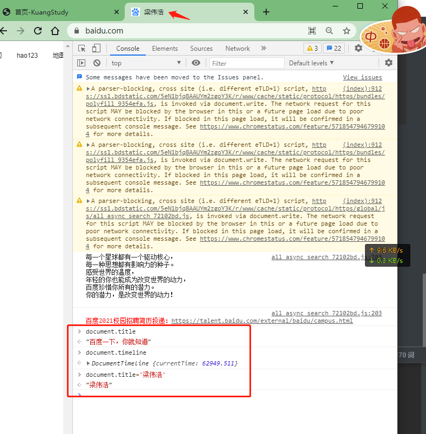Open (index):912 source of third warning
This screenshot has width=426, height=434.
point(362,201)
